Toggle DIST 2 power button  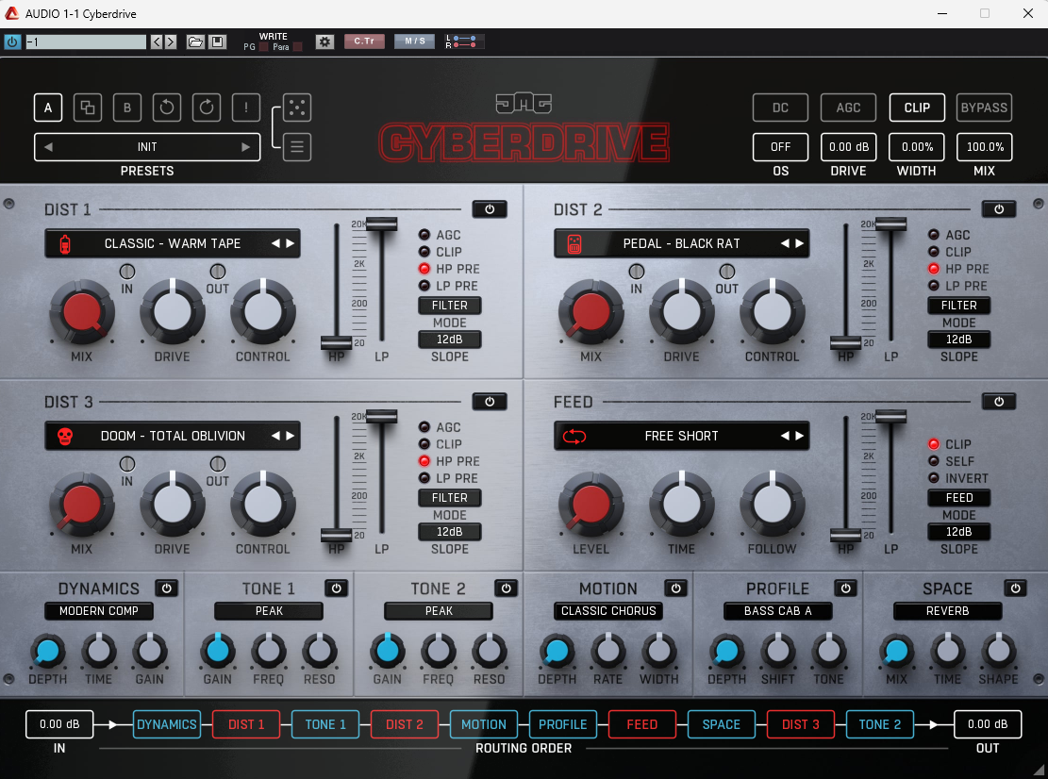point(999,209)
